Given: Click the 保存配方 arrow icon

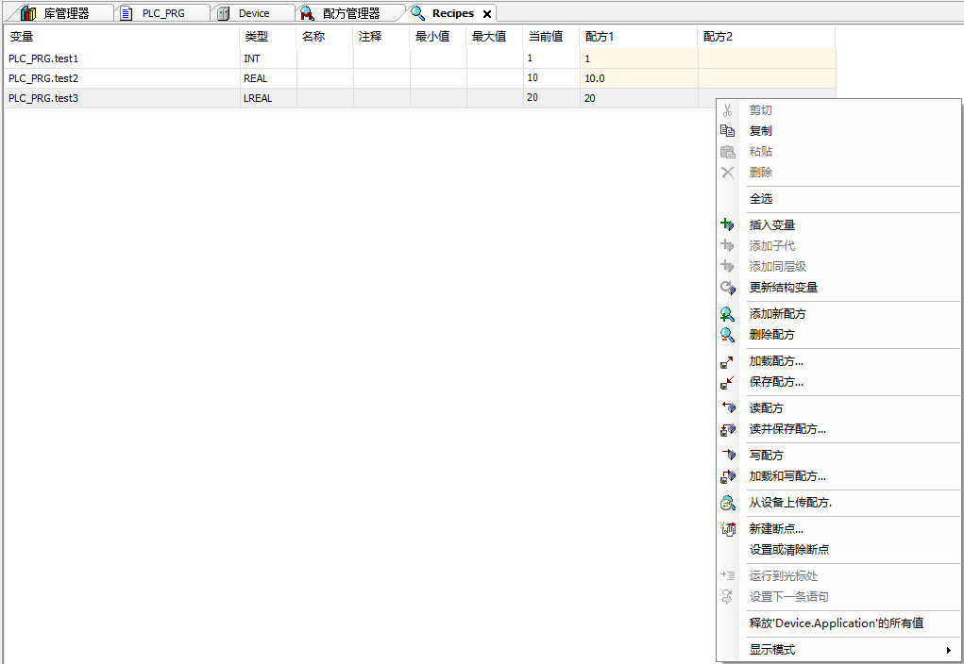Looking at the screenshot, I should (x=727, y=382).
